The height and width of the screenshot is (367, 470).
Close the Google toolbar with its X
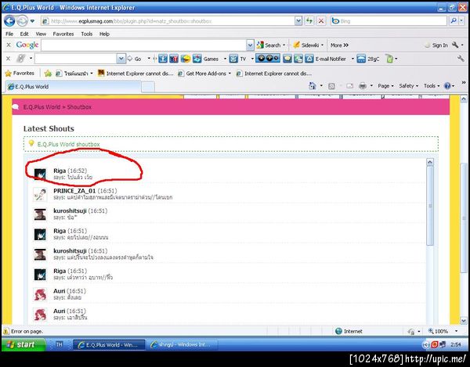9,45
